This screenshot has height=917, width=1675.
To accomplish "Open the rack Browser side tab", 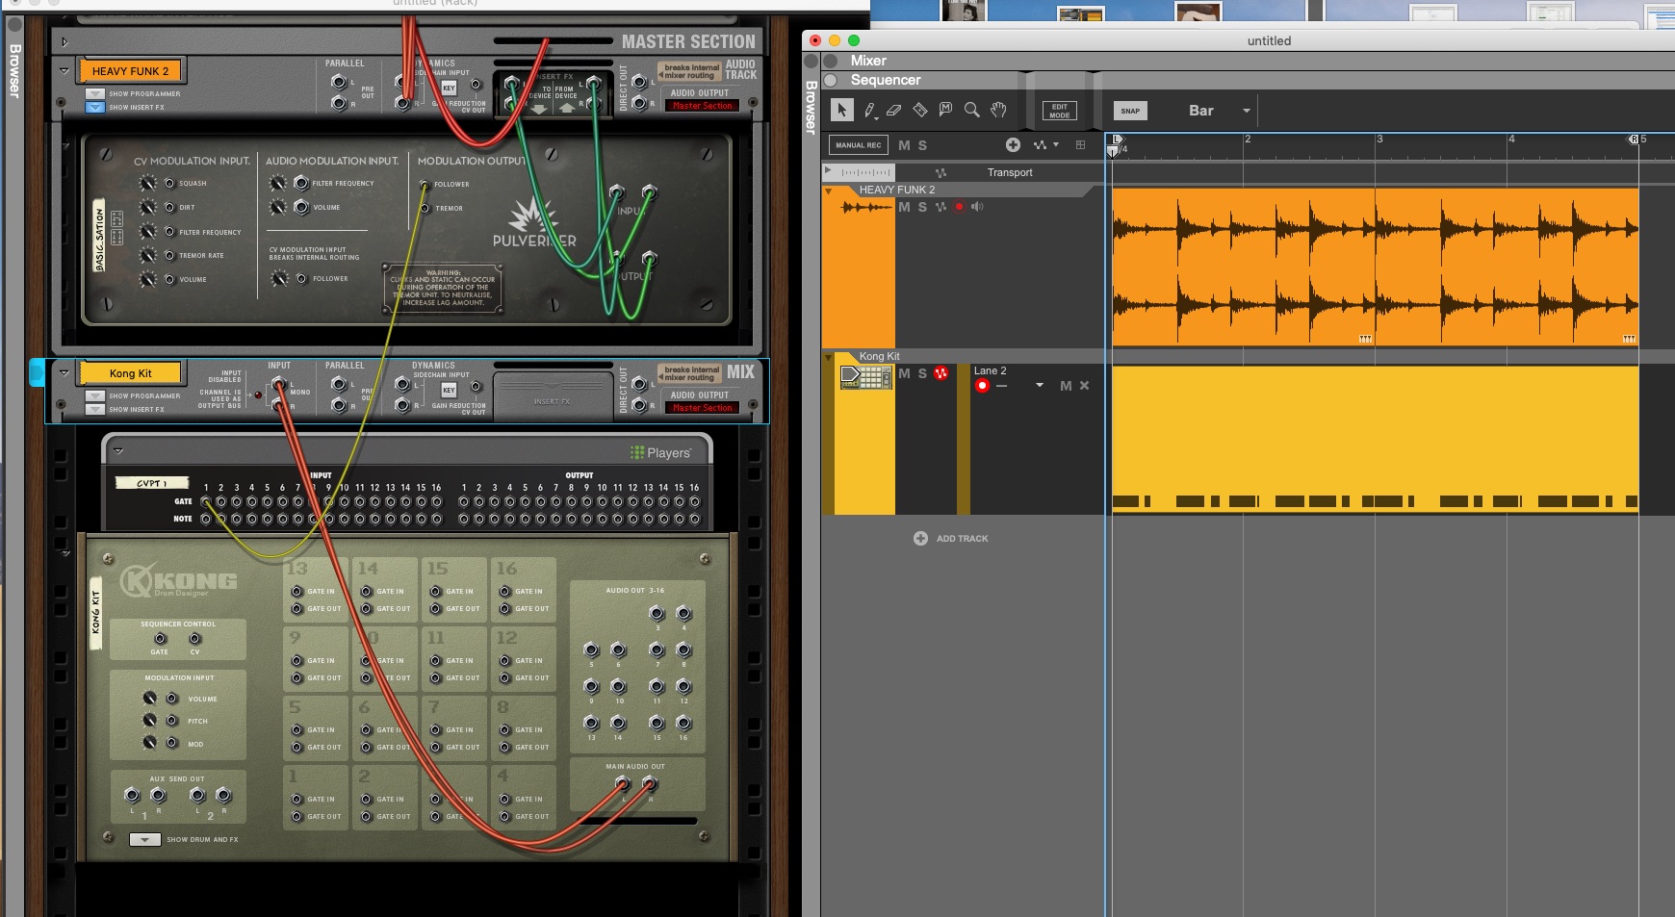I will point(14,70).
